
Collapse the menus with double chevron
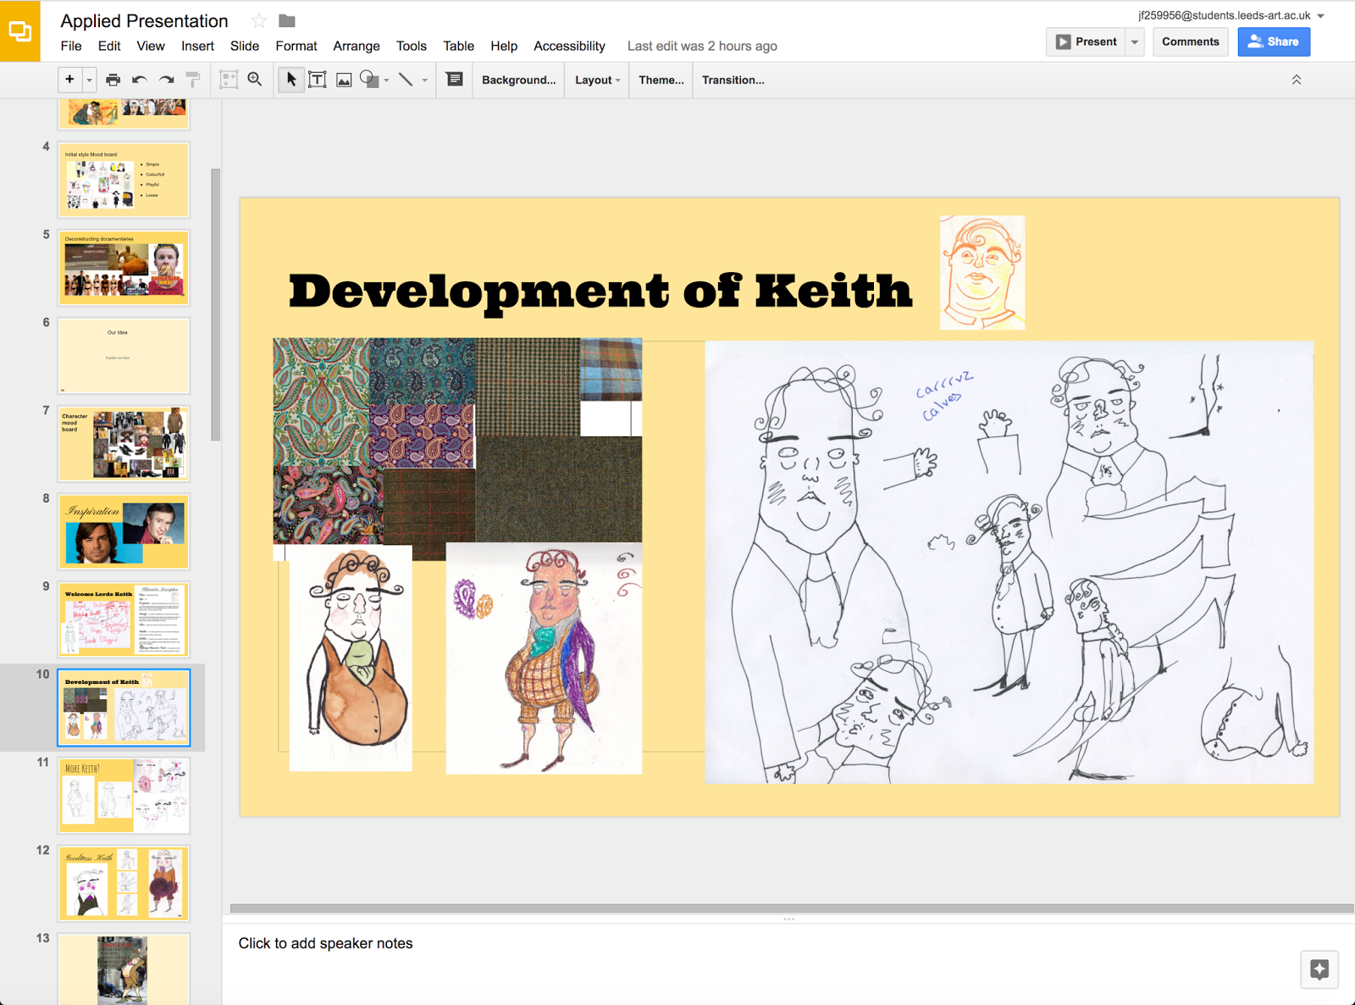click(1296, 80)
